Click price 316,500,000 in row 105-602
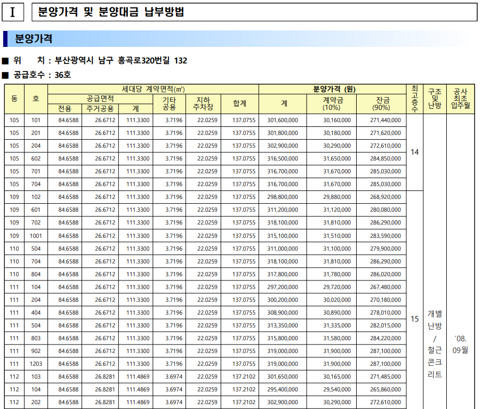Image resolution: width=490 pixels, height=409 pixels. coord(283,158)
